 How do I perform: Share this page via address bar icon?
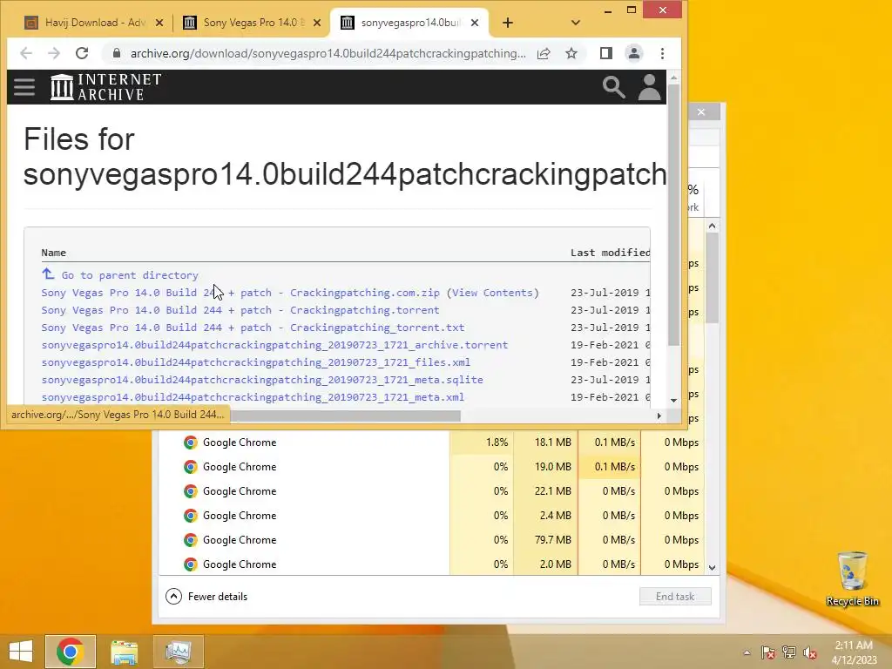point(544,53)
